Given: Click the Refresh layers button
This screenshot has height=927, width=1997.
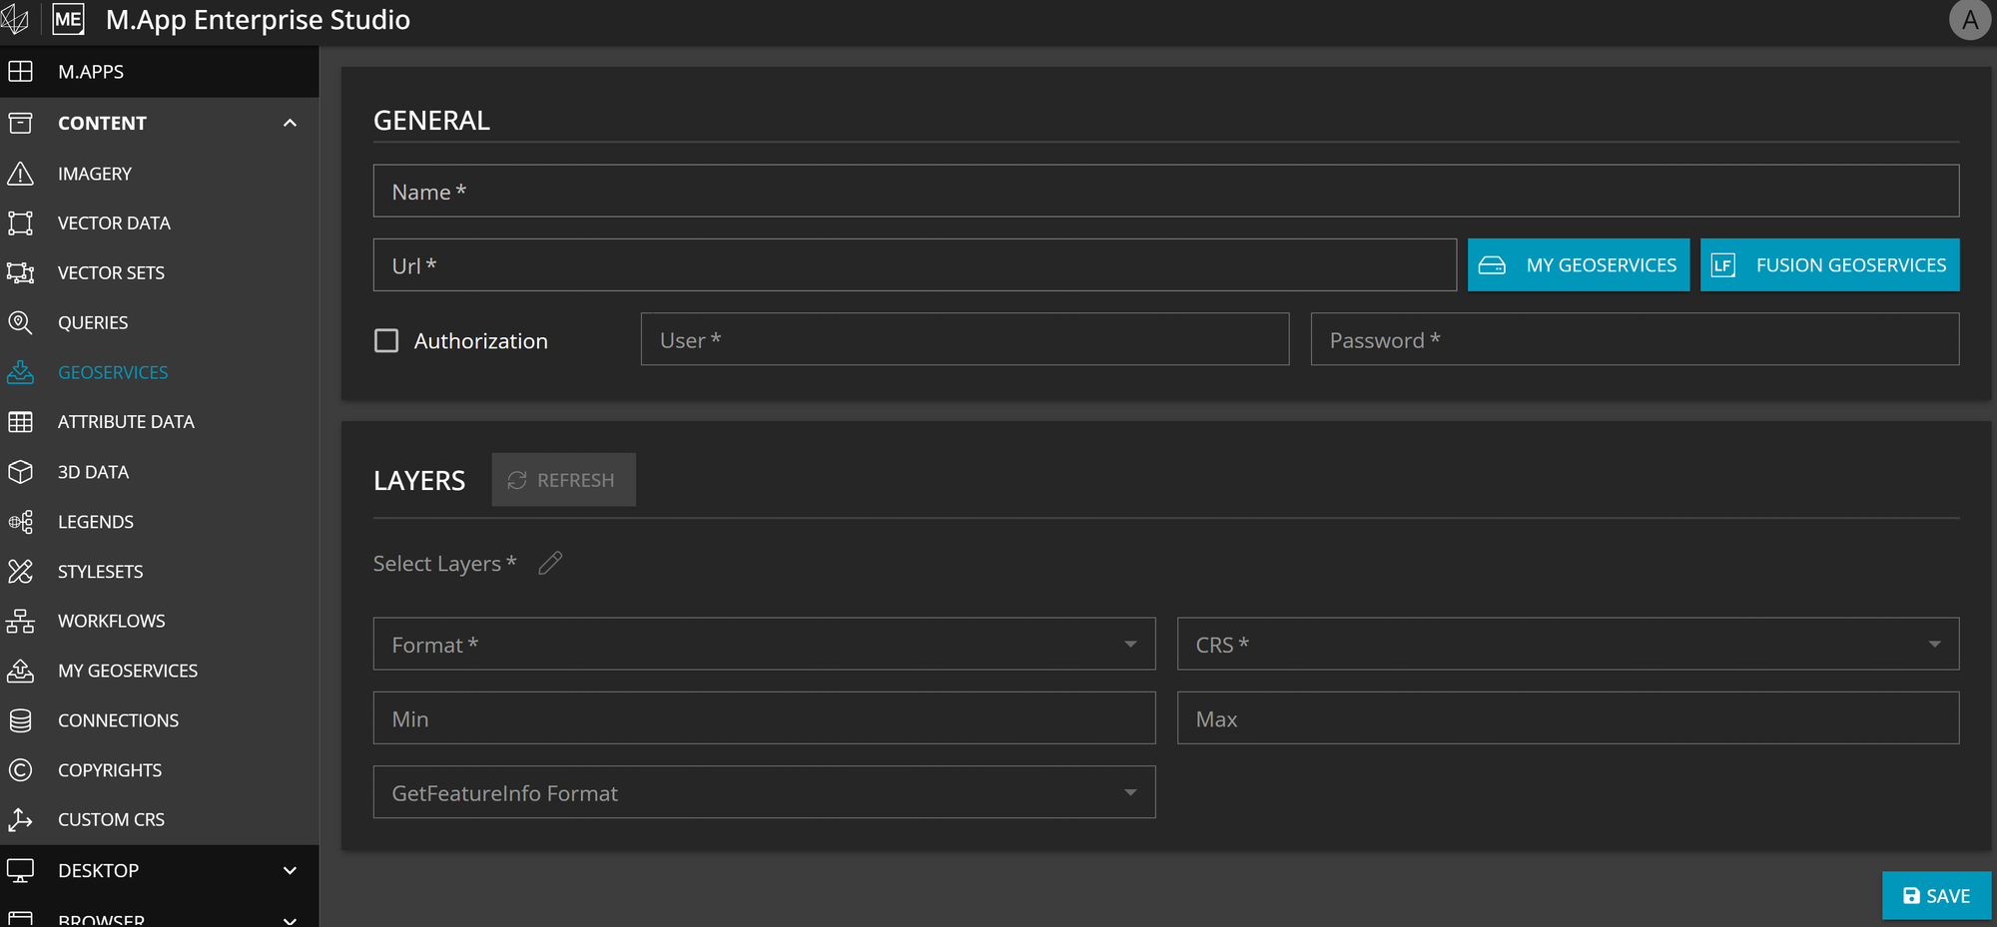Looking at the screenshot, I should pos(563,480).
